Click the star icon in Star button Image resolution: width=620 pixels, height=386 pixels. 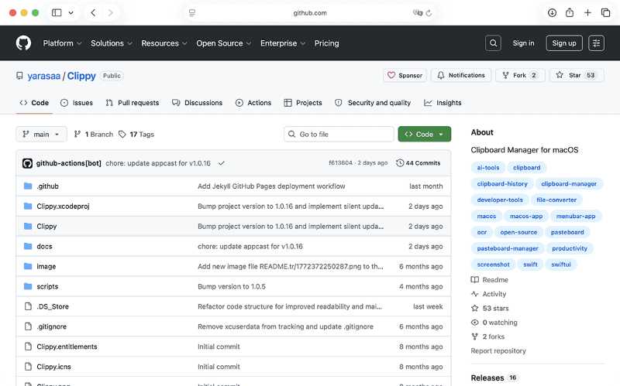(x=560, y=75)
